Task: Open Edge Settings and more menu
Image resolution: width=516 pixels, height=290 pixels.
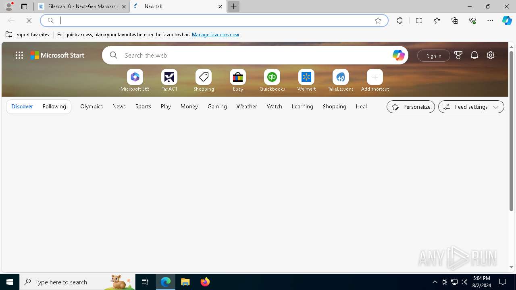Action: click(490, 21)
